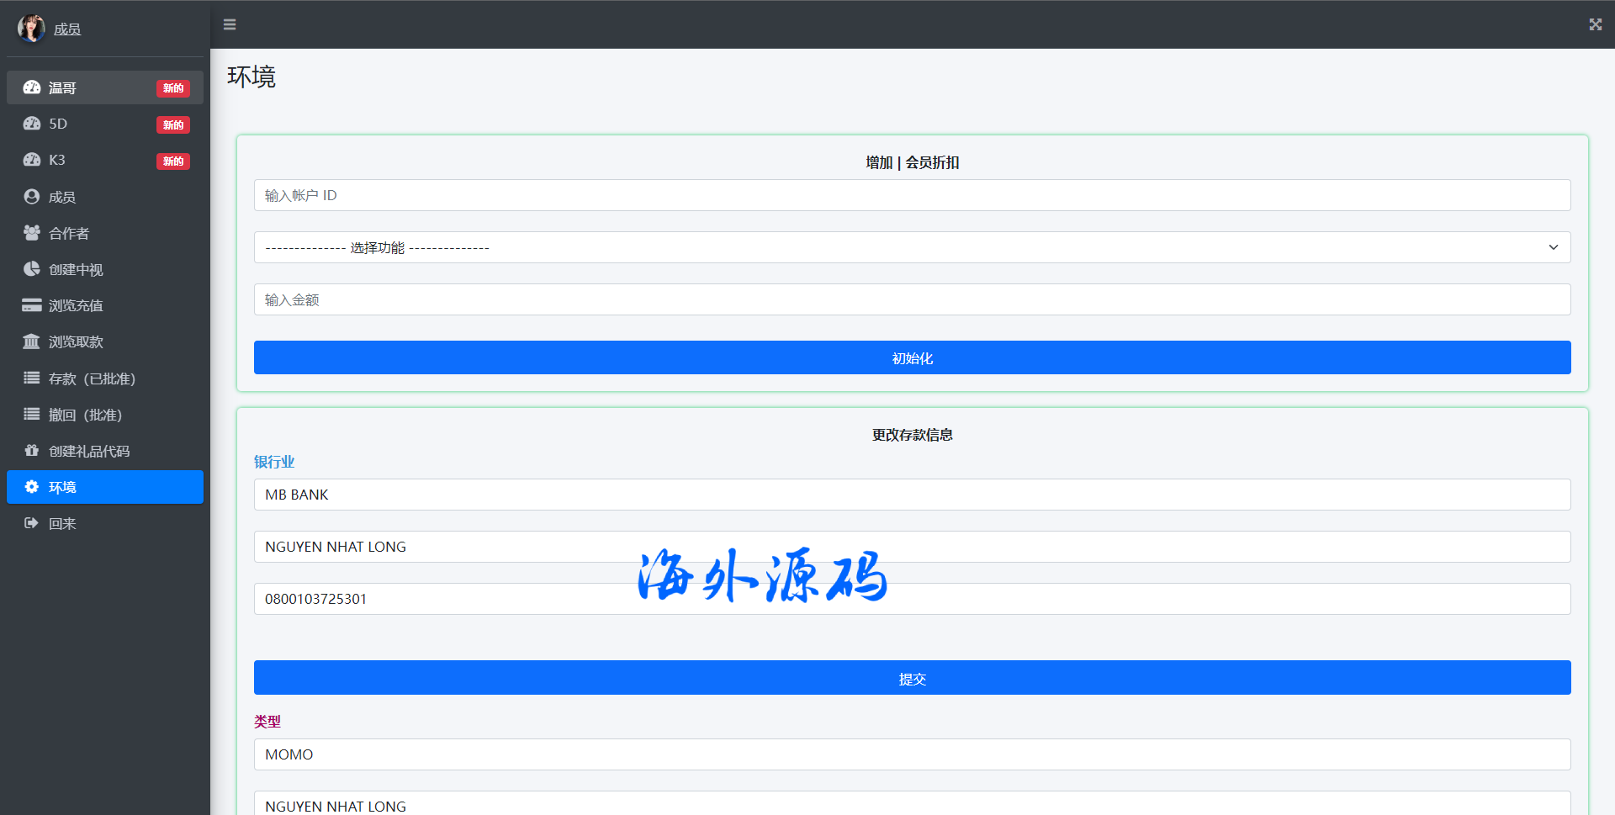Image resolution: width=1615 pixels, height=815 pixels.
Task: Click the gift icon for 创建礼品代码
Action: [x=32, y=451]
